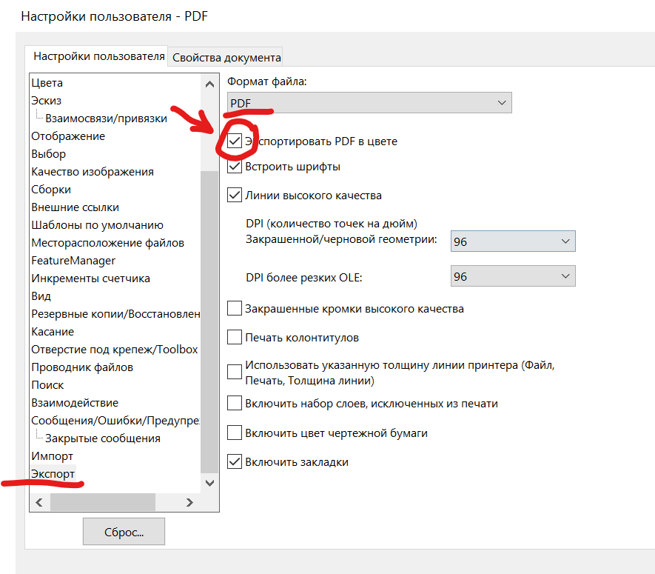The height and width of the screenshot is (574, 655).
Task: Enable 'Печать колонтитулов' checkbox
Action: tap(235, 338)
